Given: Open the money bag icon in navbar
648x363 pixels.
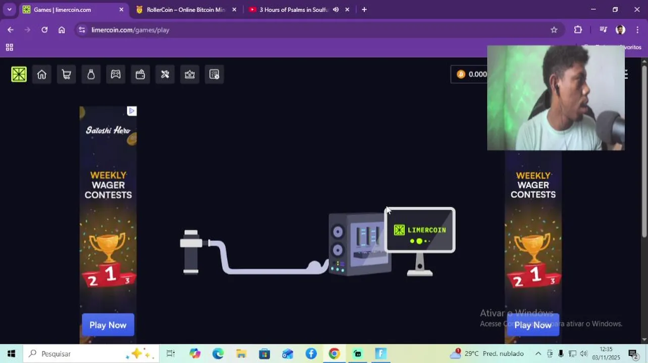Looking at the screenshot, I should coord(91,75).
